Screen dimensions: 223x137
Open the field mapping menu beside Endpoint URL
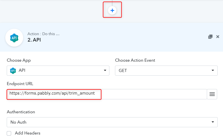212,94
